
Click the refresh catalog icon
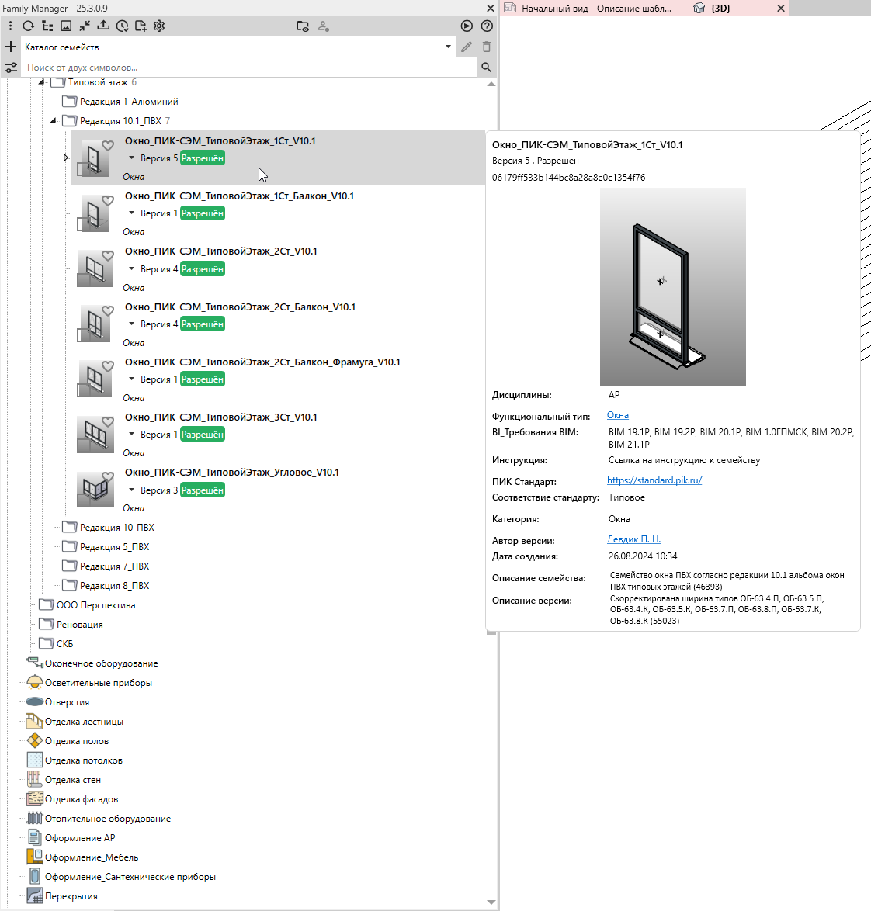pos(29,26)
